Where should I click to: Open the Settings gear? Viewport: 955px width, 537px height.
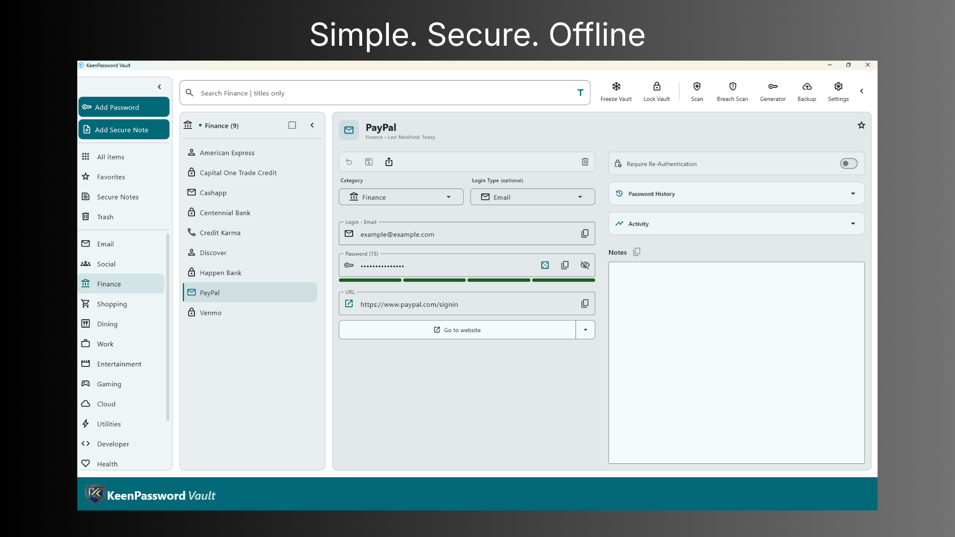(838, 92)
